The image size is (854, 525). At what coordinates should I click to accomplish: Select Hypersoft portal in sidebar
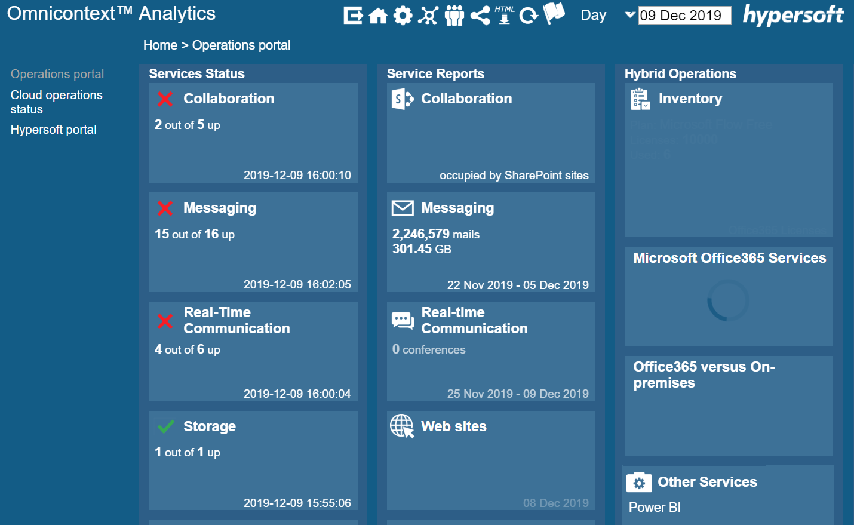[53, 130]
